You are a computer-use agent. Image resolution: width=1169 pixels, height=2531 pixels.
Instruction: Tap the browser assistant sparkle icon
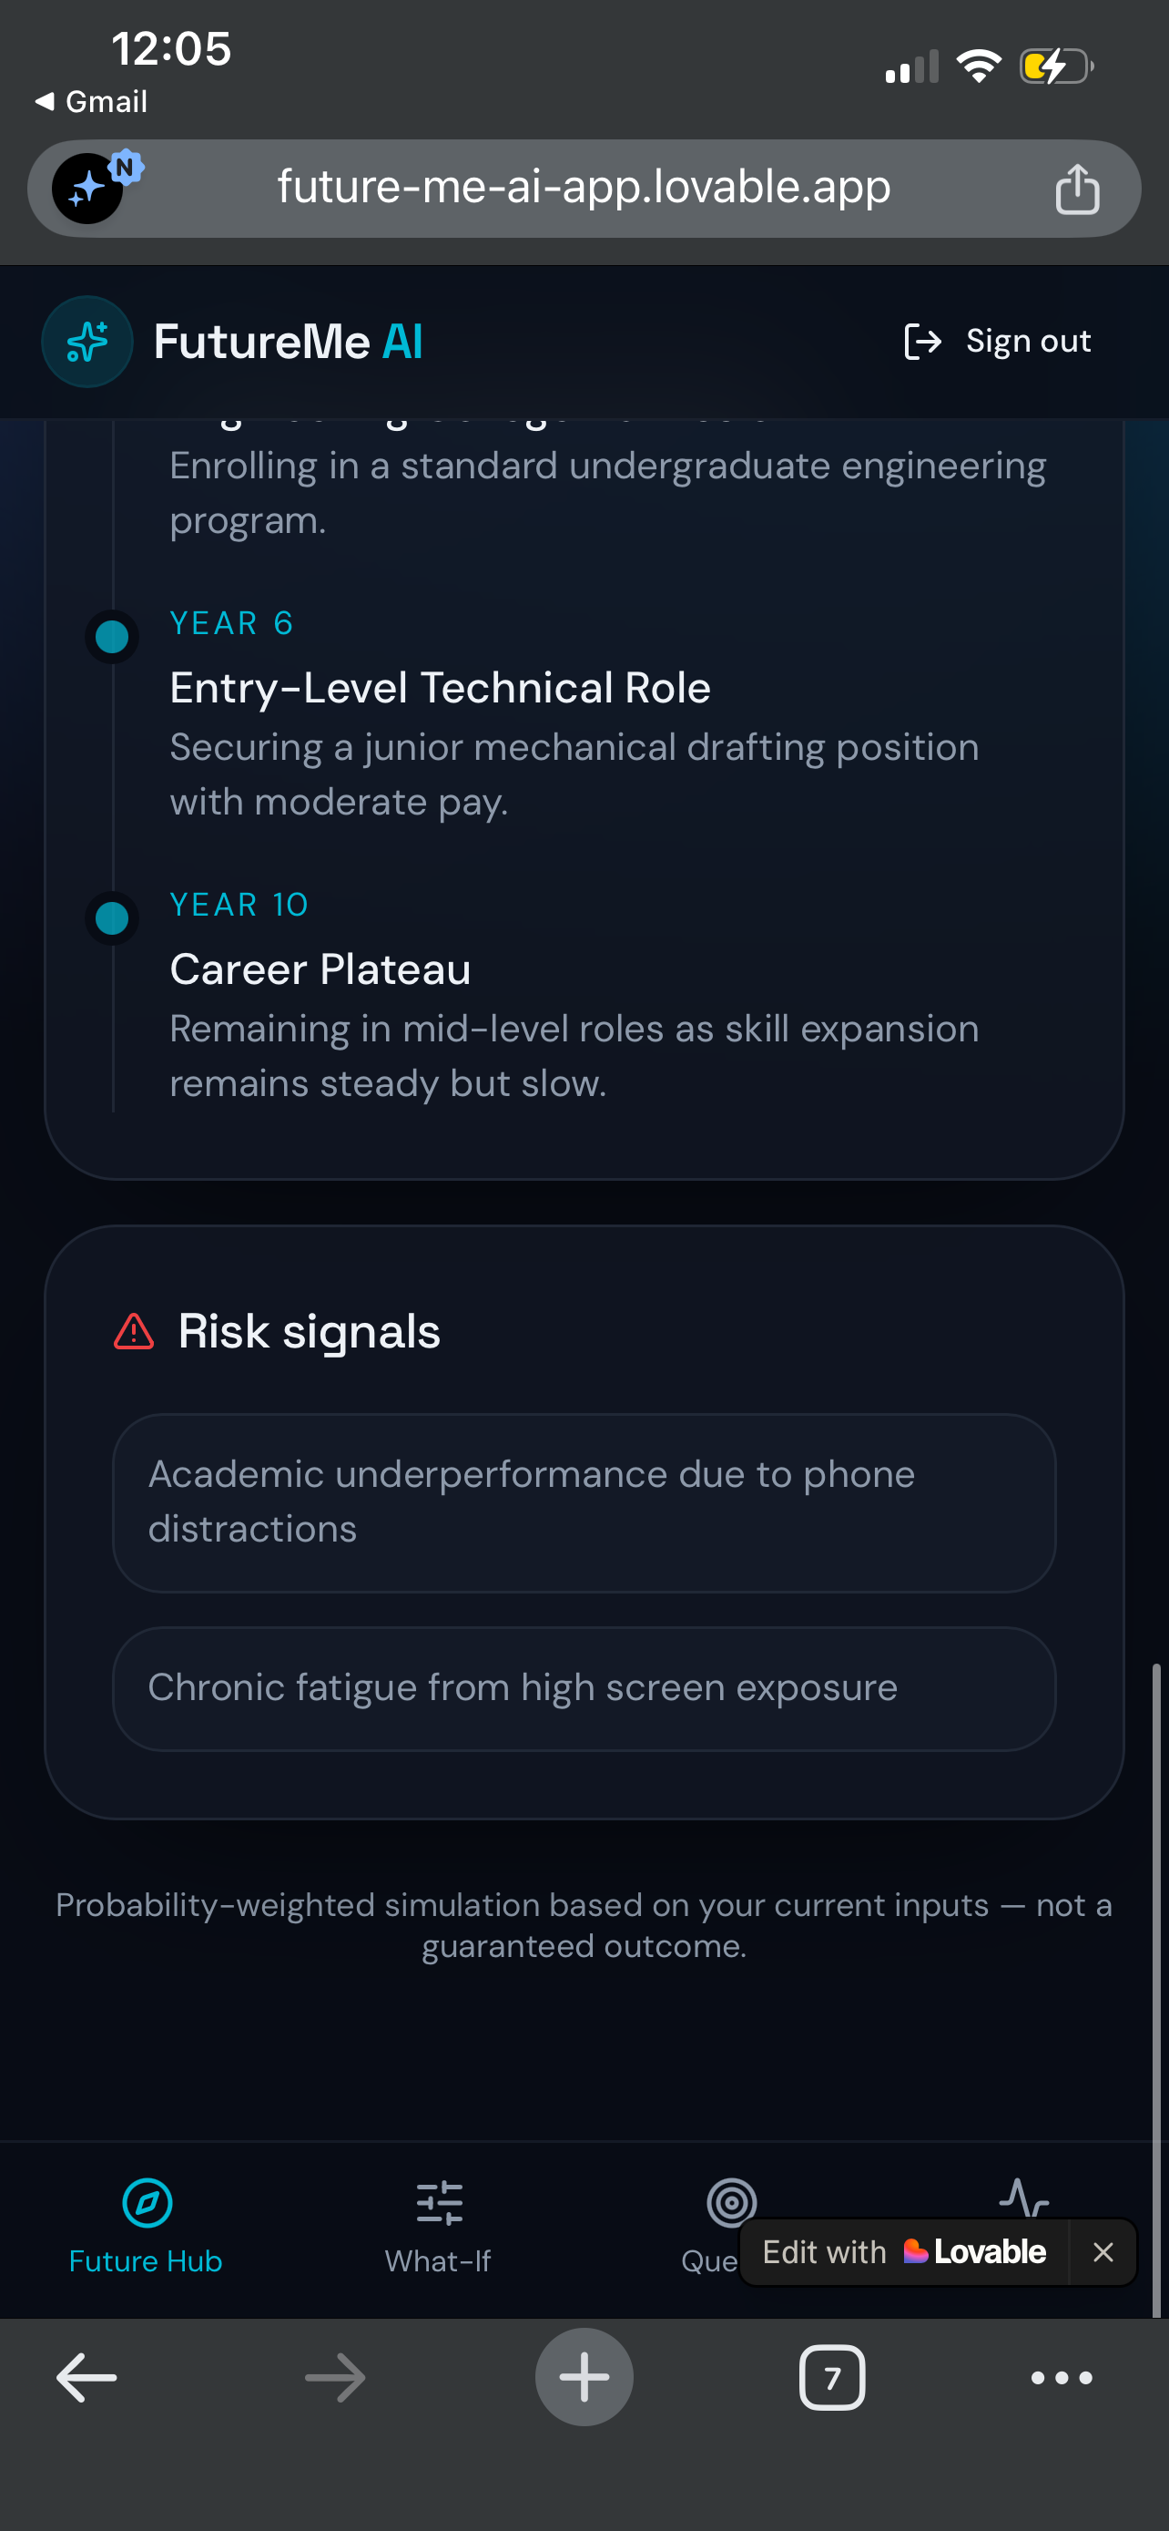pos(89,188)
